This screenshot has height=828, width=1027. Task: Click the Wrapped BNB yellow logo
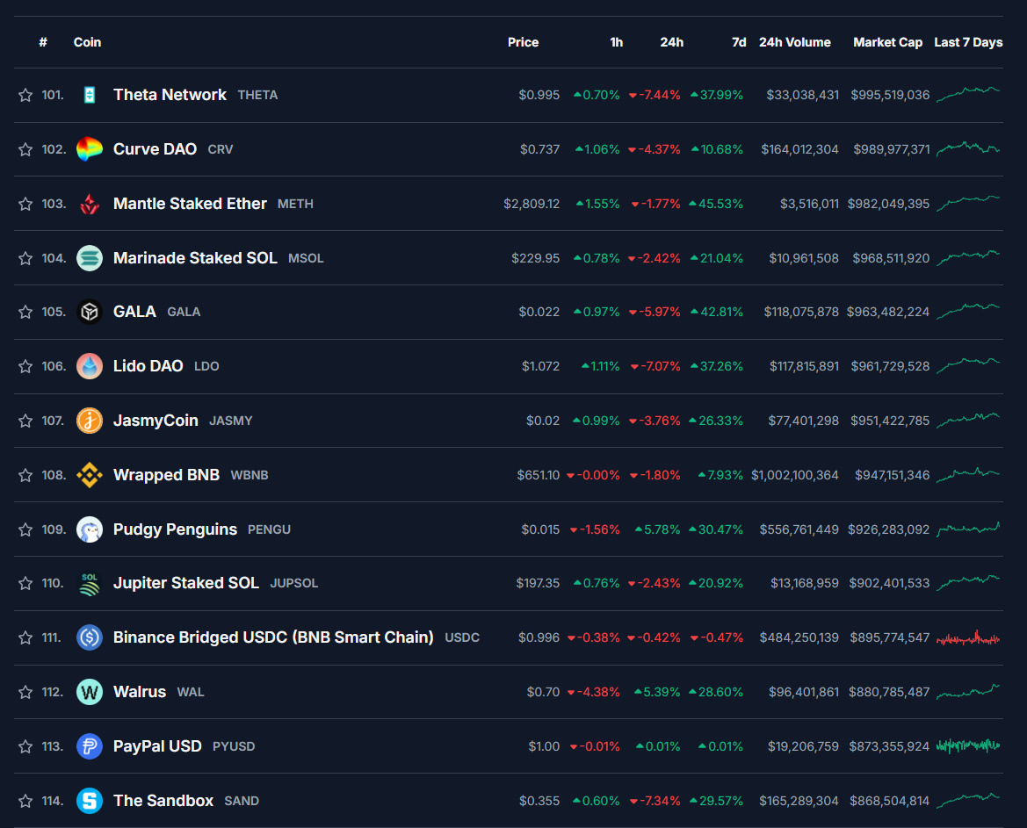(90, 474)
